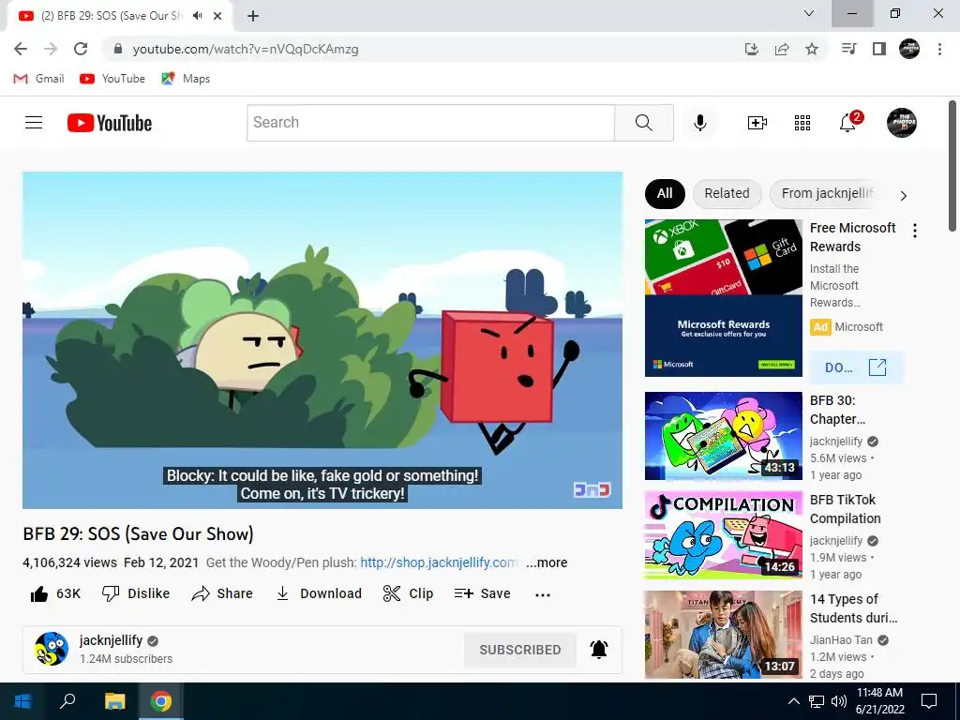Open the BFB 30 Chapter video thumbnail
The image size is (960, 720).
point(723,436)
